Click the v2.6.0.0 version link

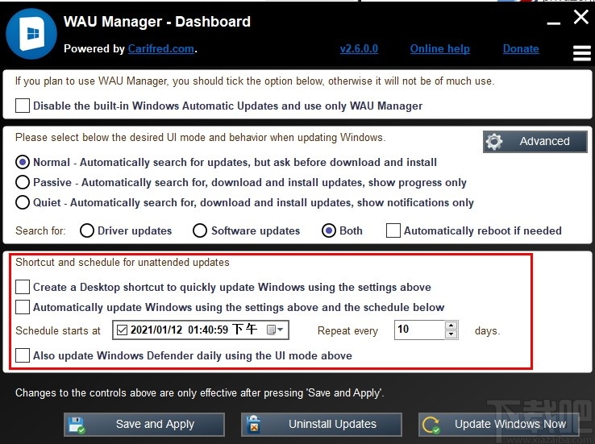(x=359, y=49)
